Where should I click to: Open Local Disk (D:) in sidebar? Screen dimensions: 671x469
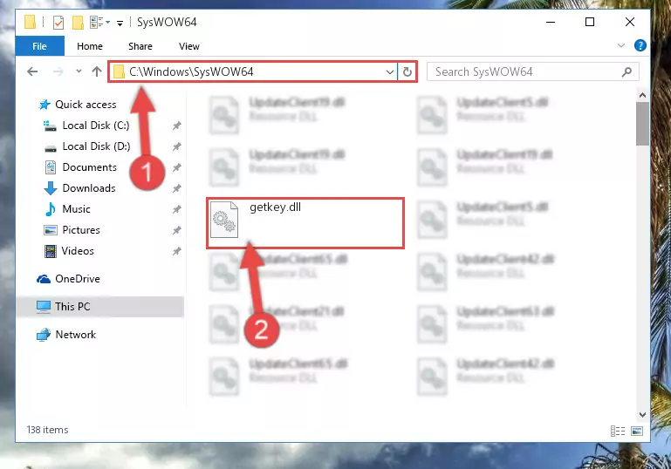pos(96,146)
